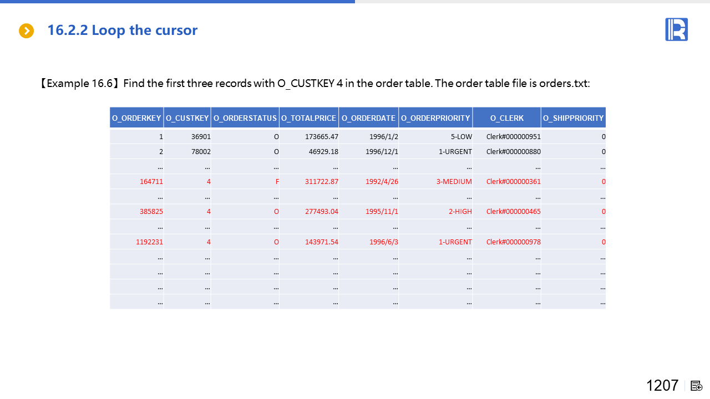The height and width of the screenshot is (399, 710).
Task: Click the O_SHIPPRIORITY column header
Action: coord(573,118)
